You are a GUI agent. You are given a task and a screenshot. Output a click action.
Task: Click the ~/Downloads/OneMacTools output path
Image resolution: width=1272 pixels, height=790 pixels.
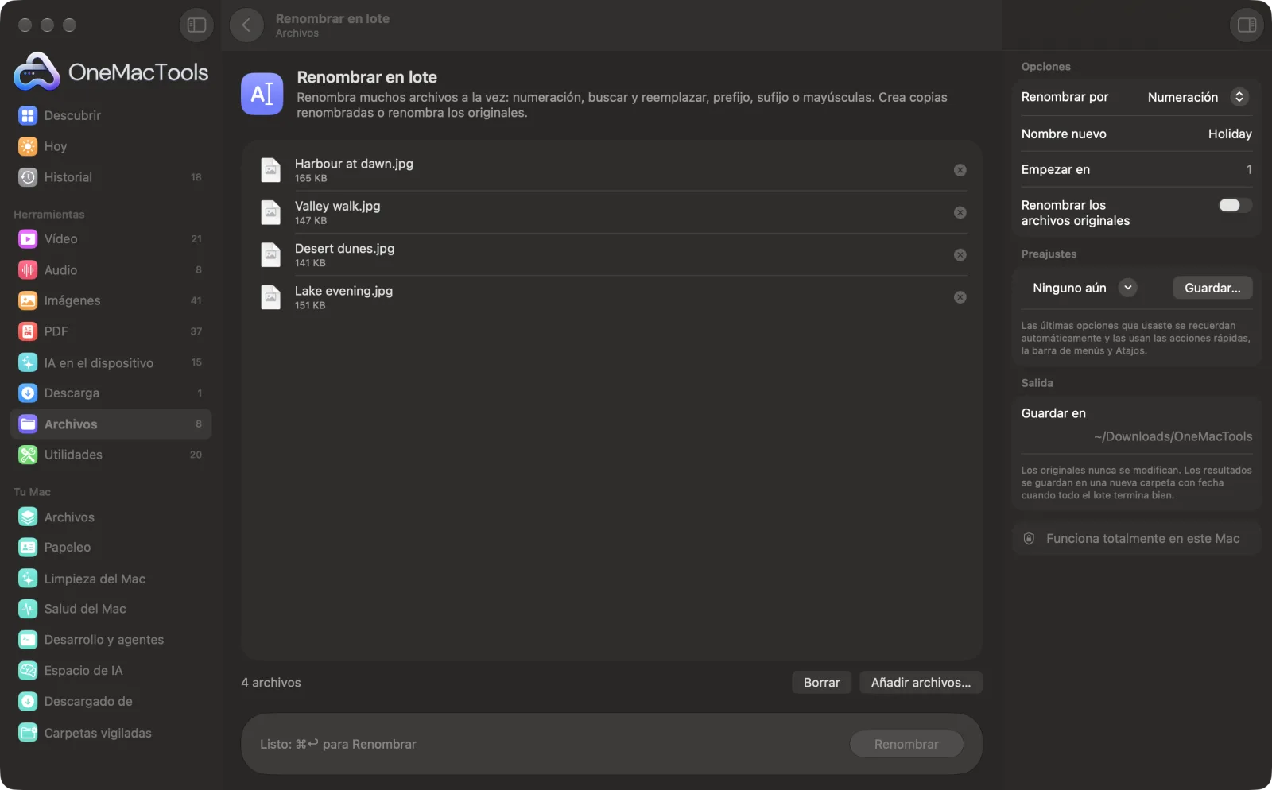(1173, 437)
